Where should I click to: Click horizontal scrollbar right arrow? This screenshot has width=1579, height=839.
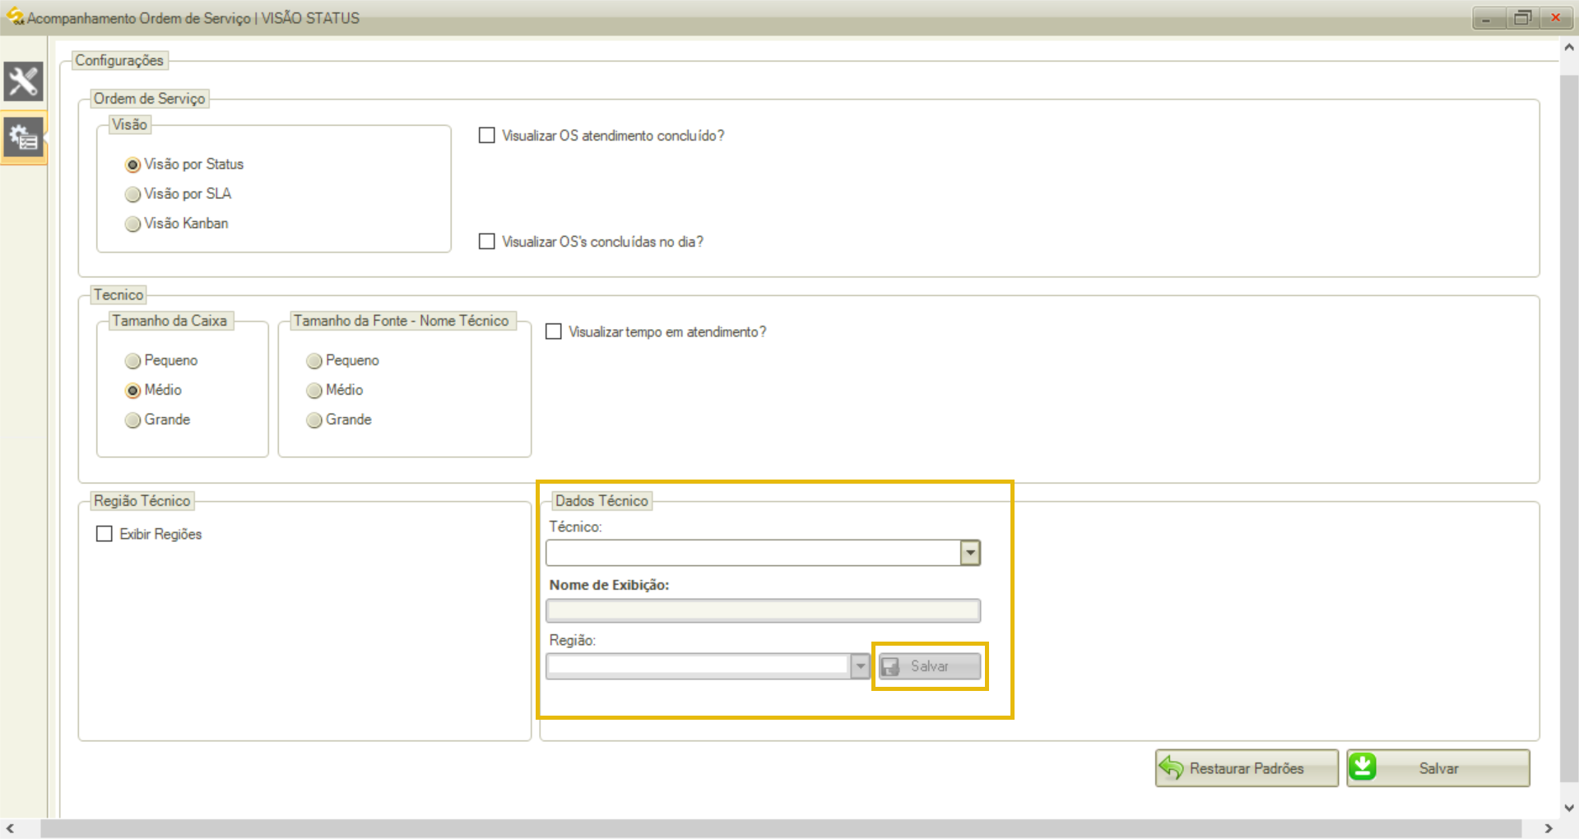(x=1549, y=828)
